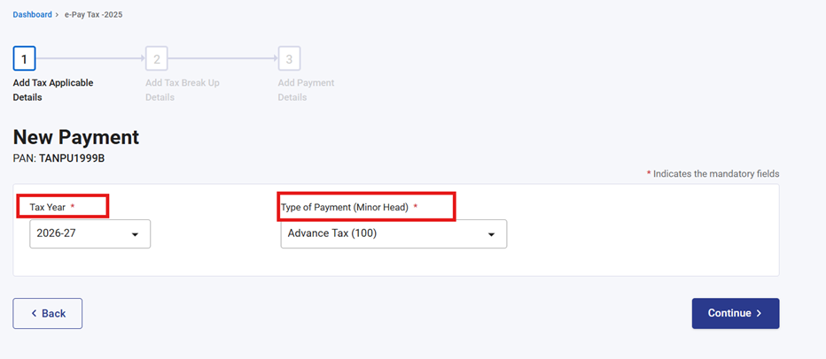The image size is (826, 359).
Task: Open the Dashboard breadcrumb link
Action: coord(32,15)
